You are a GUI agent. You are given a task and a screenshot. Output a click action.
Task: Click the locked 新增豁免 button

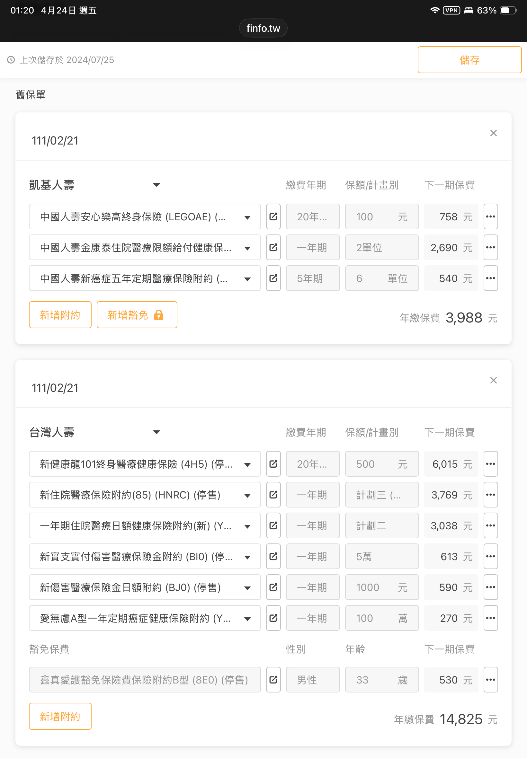tap(137, 315)
